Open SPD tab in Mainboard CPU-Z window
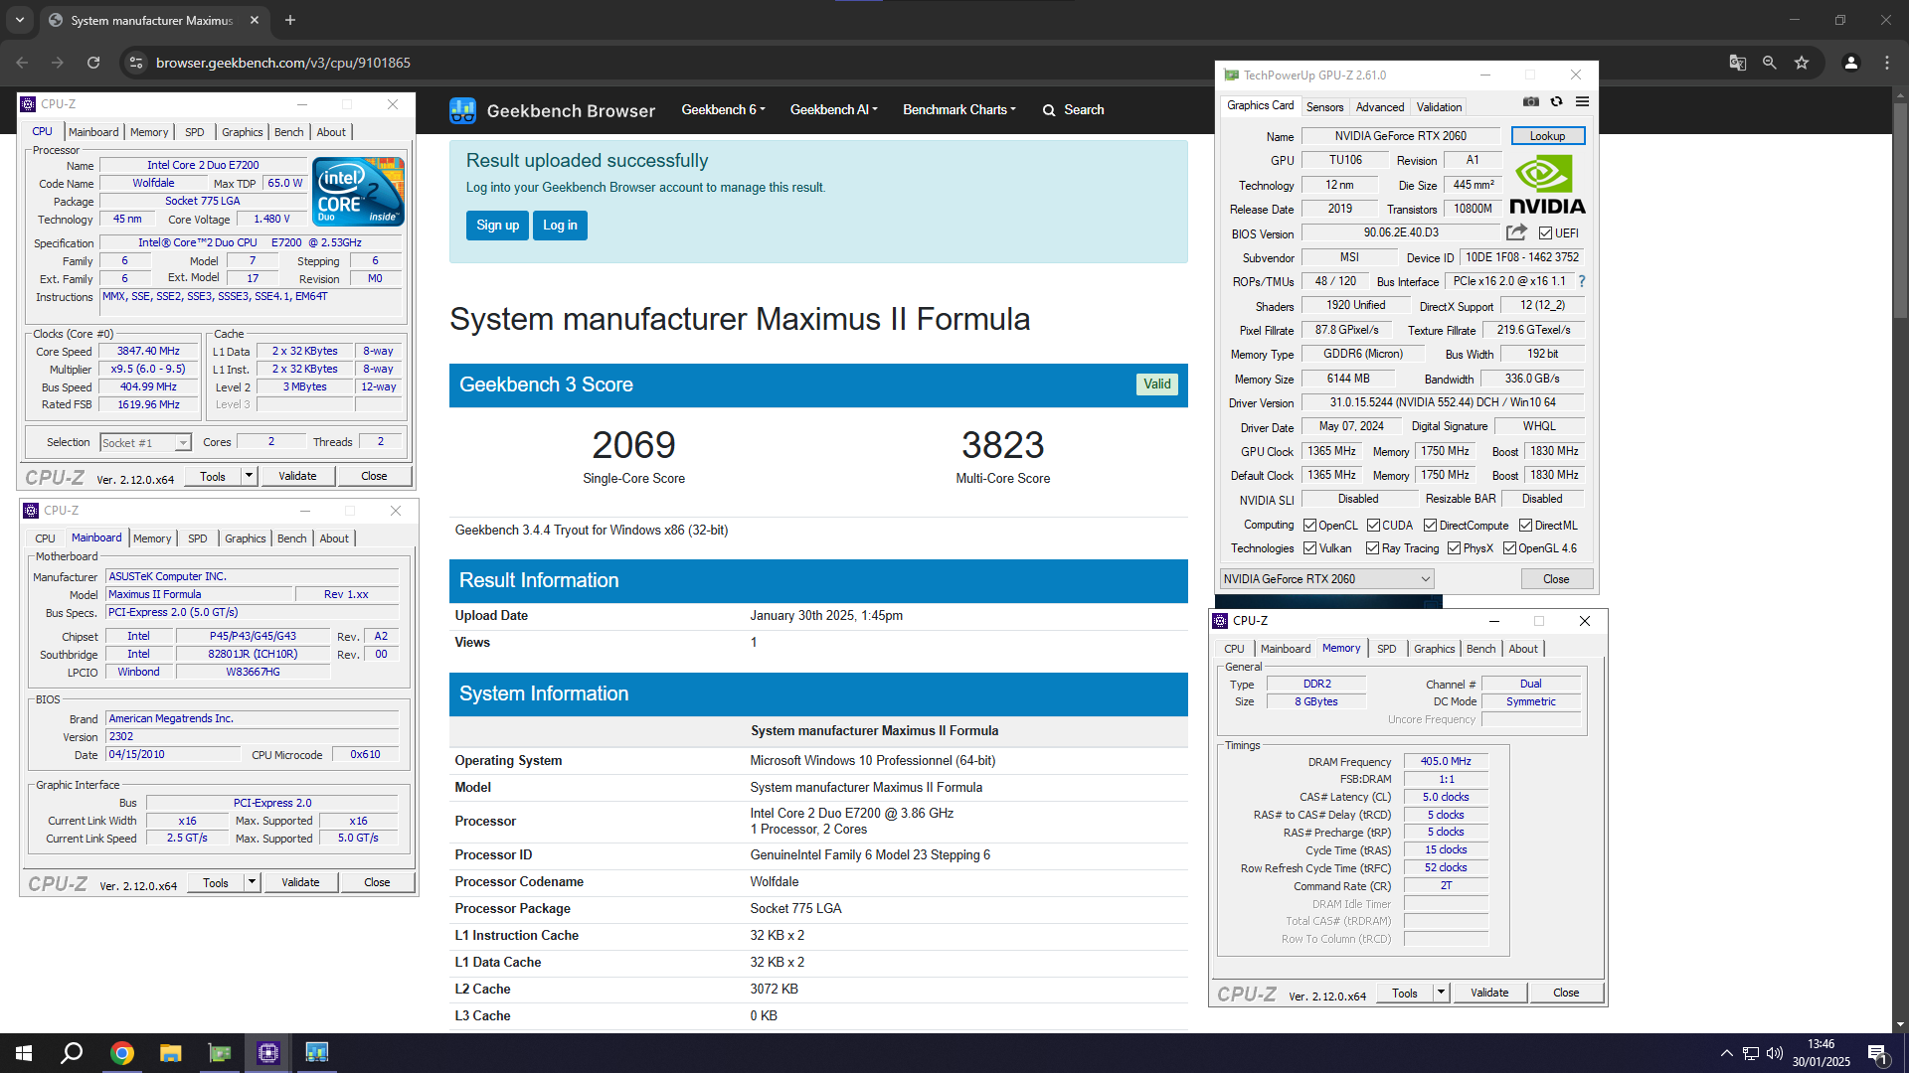The image size is (1909, 1073). [x=198, y=538]
